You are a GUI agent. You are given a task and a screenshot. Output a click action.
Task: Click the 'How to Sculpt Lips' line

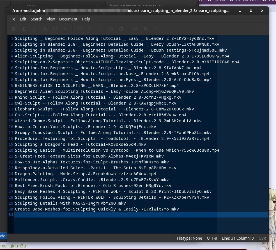pos(108,68)
